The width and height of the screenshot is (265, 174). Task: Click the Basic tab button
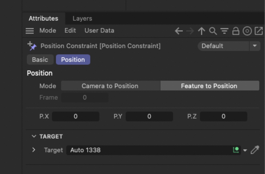40,60
